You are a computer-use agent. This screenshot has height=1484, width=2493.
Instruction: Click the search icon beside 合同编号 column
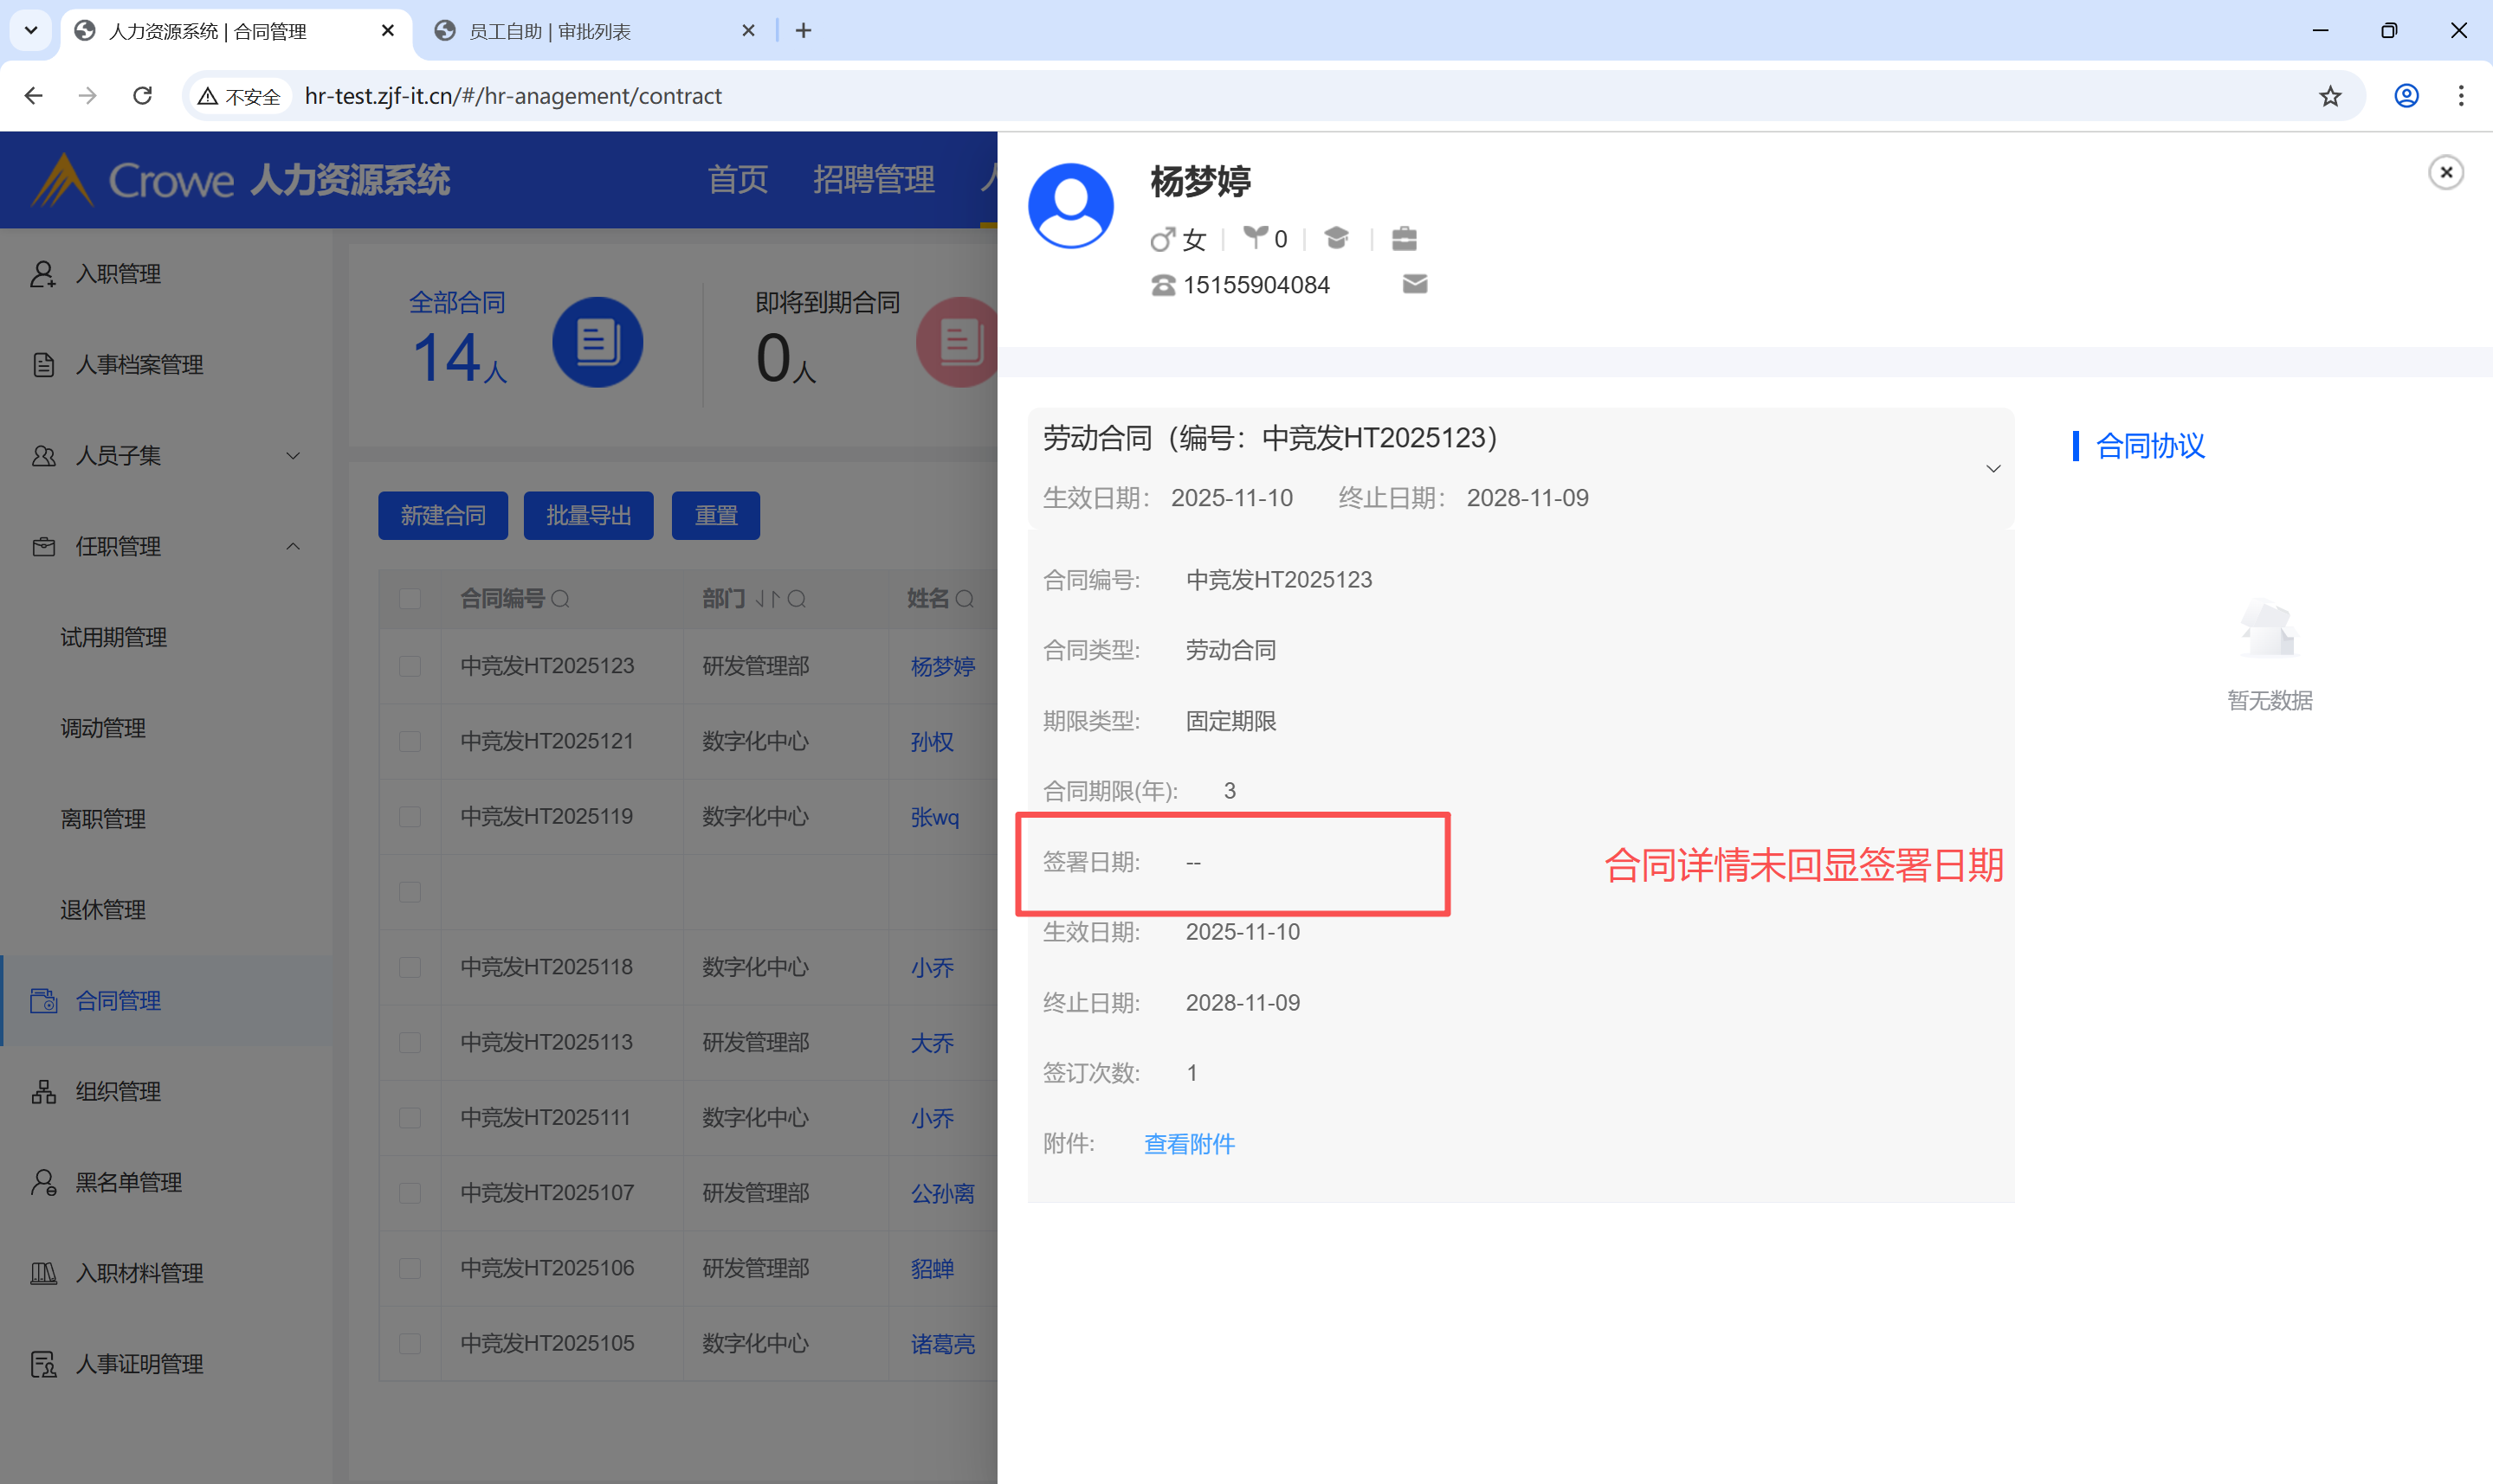coord(560,599)
